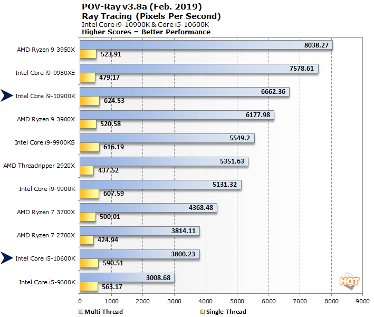Click the 437.52 single-thread value
374x317 pixels.
[108, 170]
